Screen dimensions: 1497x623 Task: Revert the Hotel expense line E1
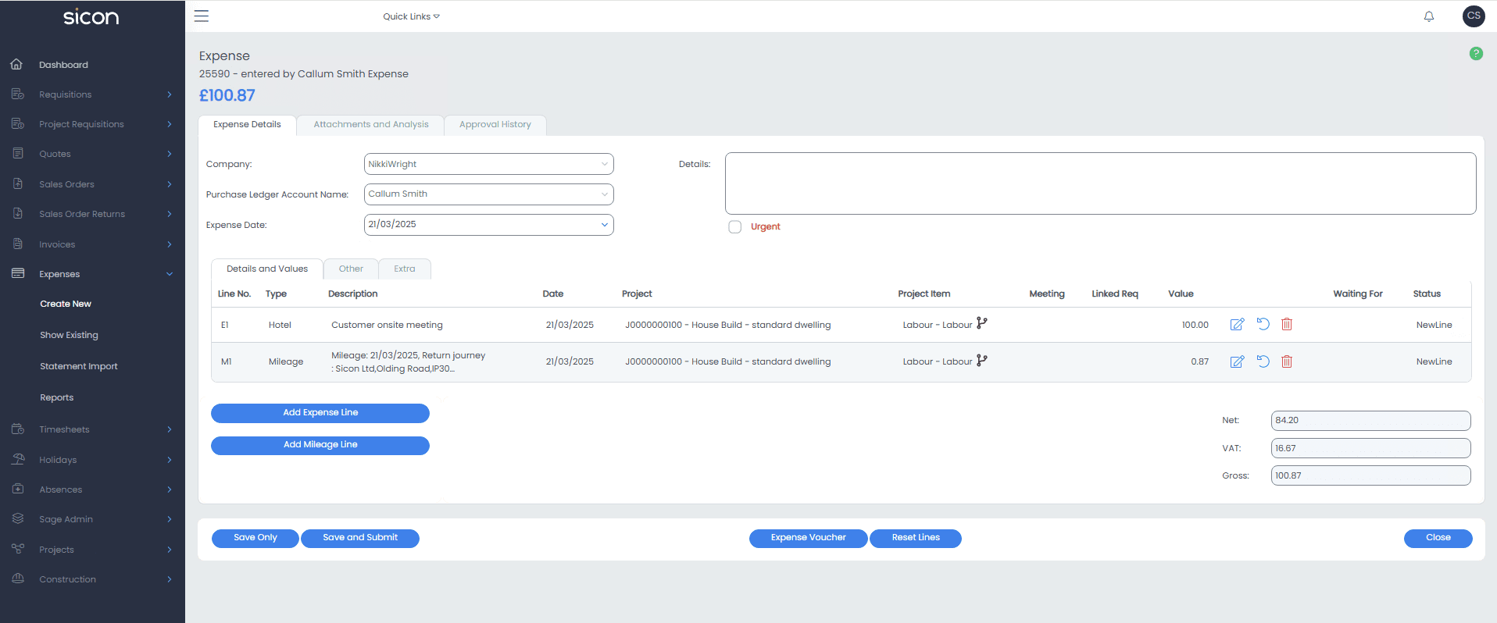tap(1263, 324)
